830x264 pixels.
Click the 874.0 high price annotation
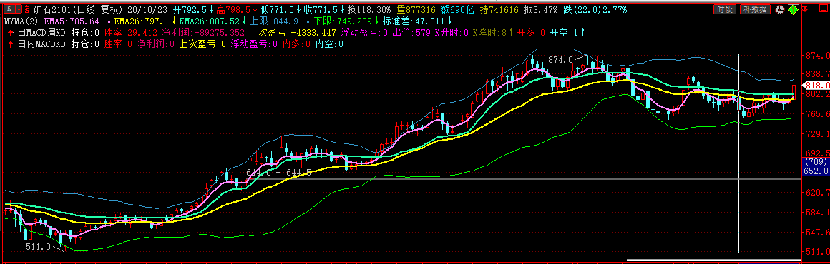click(560, 60)
